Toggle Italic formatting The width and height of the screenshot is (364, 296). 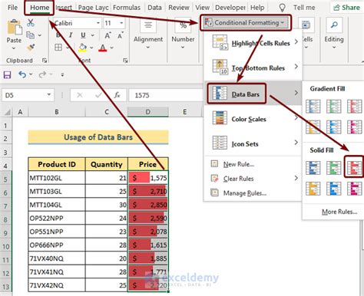pos(71,35)
